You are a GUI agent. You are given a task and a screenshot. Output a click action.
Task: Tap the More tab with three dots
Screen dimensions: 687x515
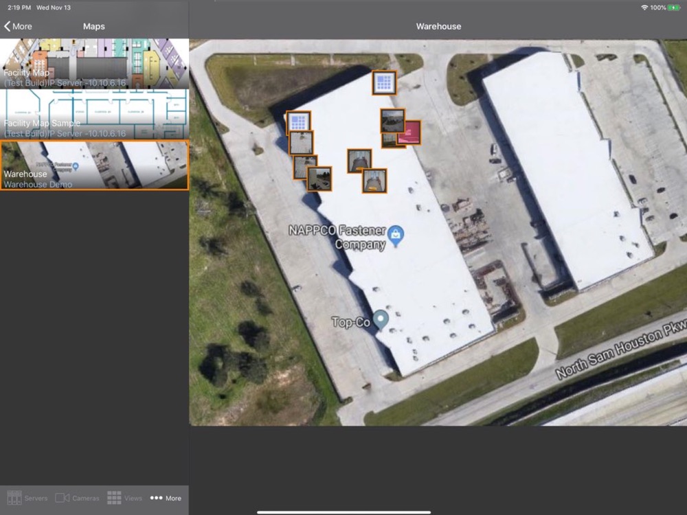click(166, 498)
